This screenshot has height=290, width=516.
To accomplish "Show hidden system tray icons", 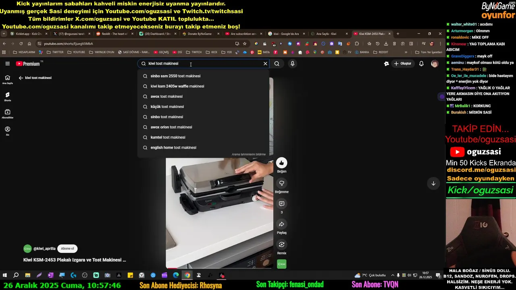I will pos(393,275).
